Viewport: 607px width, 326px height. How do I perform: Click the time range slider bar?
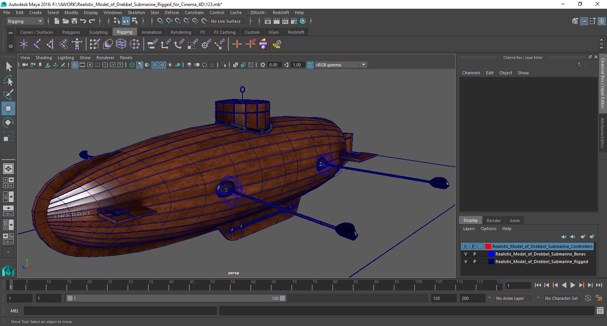(x=176, y=298)
